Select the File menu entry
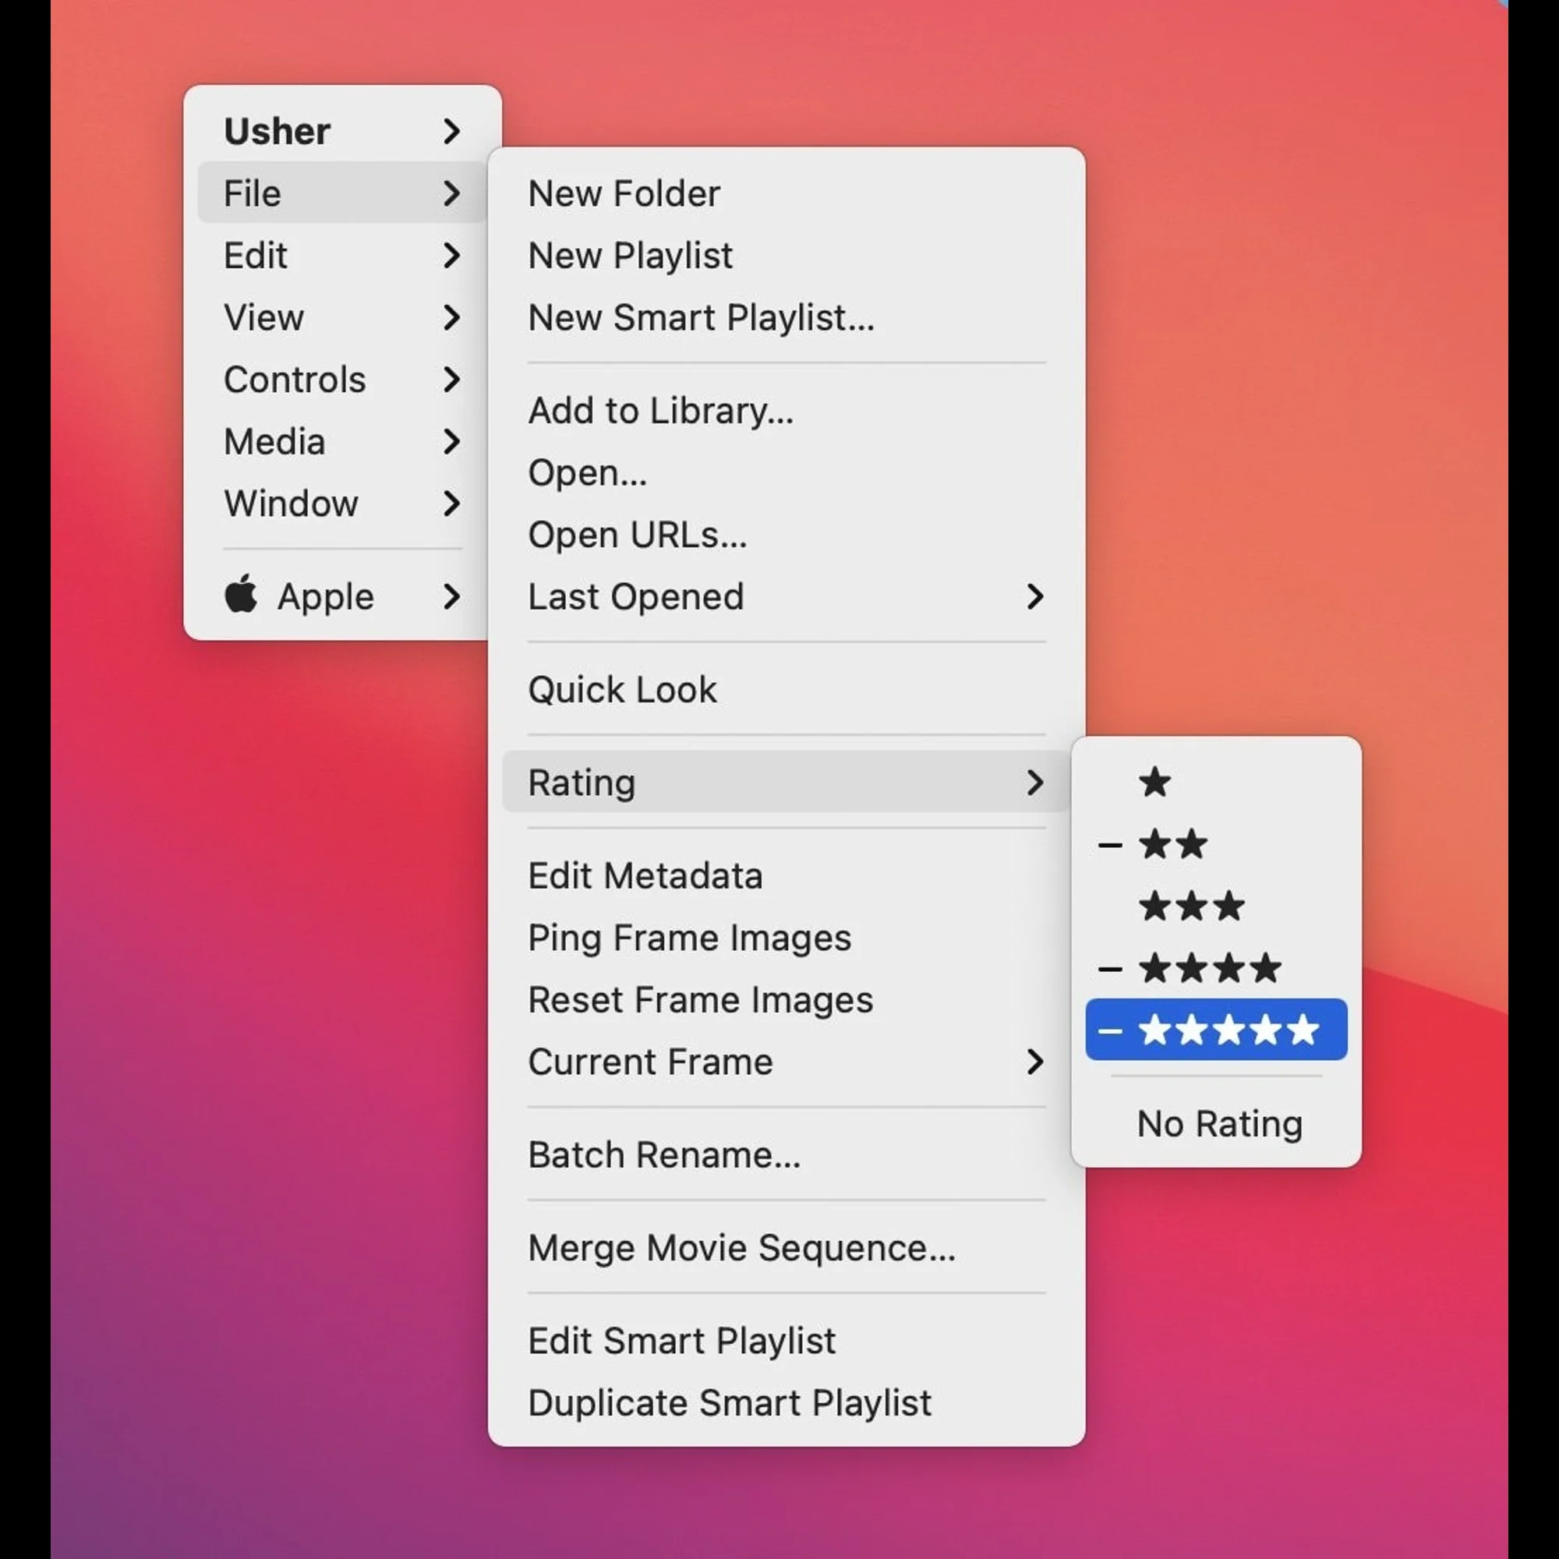 pyautogui.click(x=342, y=193)
